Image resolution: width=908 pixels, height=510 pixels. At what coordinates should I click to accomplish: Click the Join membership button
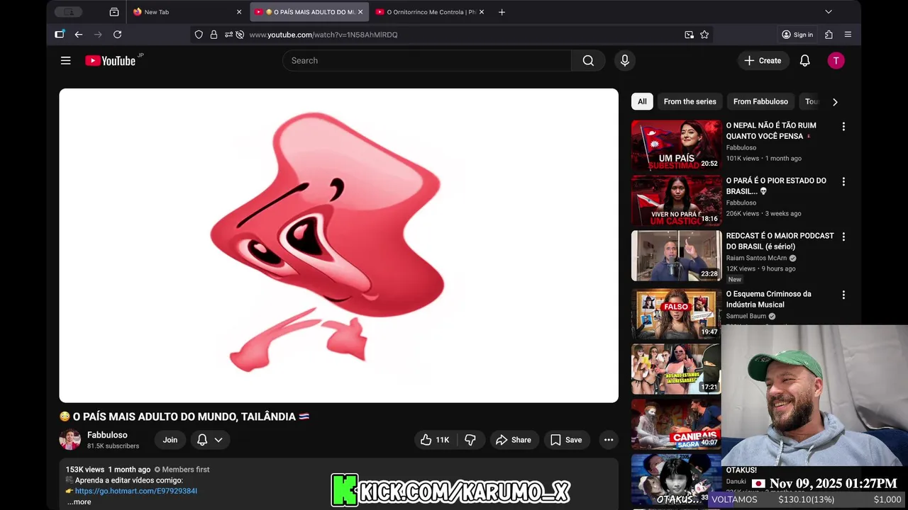170,440
